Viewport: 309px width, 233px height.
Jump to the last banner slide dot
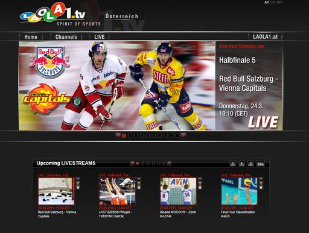pos(177,136)
